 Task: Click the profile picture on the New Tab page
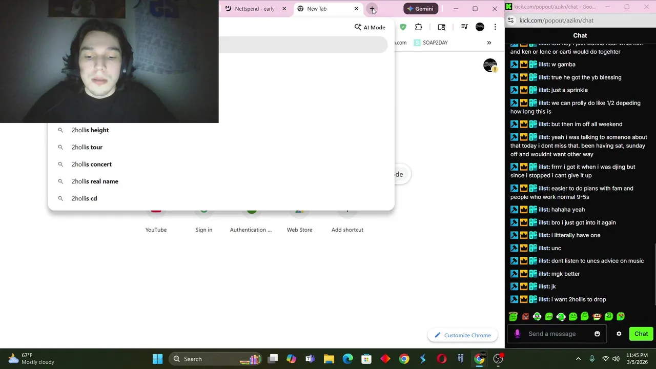[490, 66]
